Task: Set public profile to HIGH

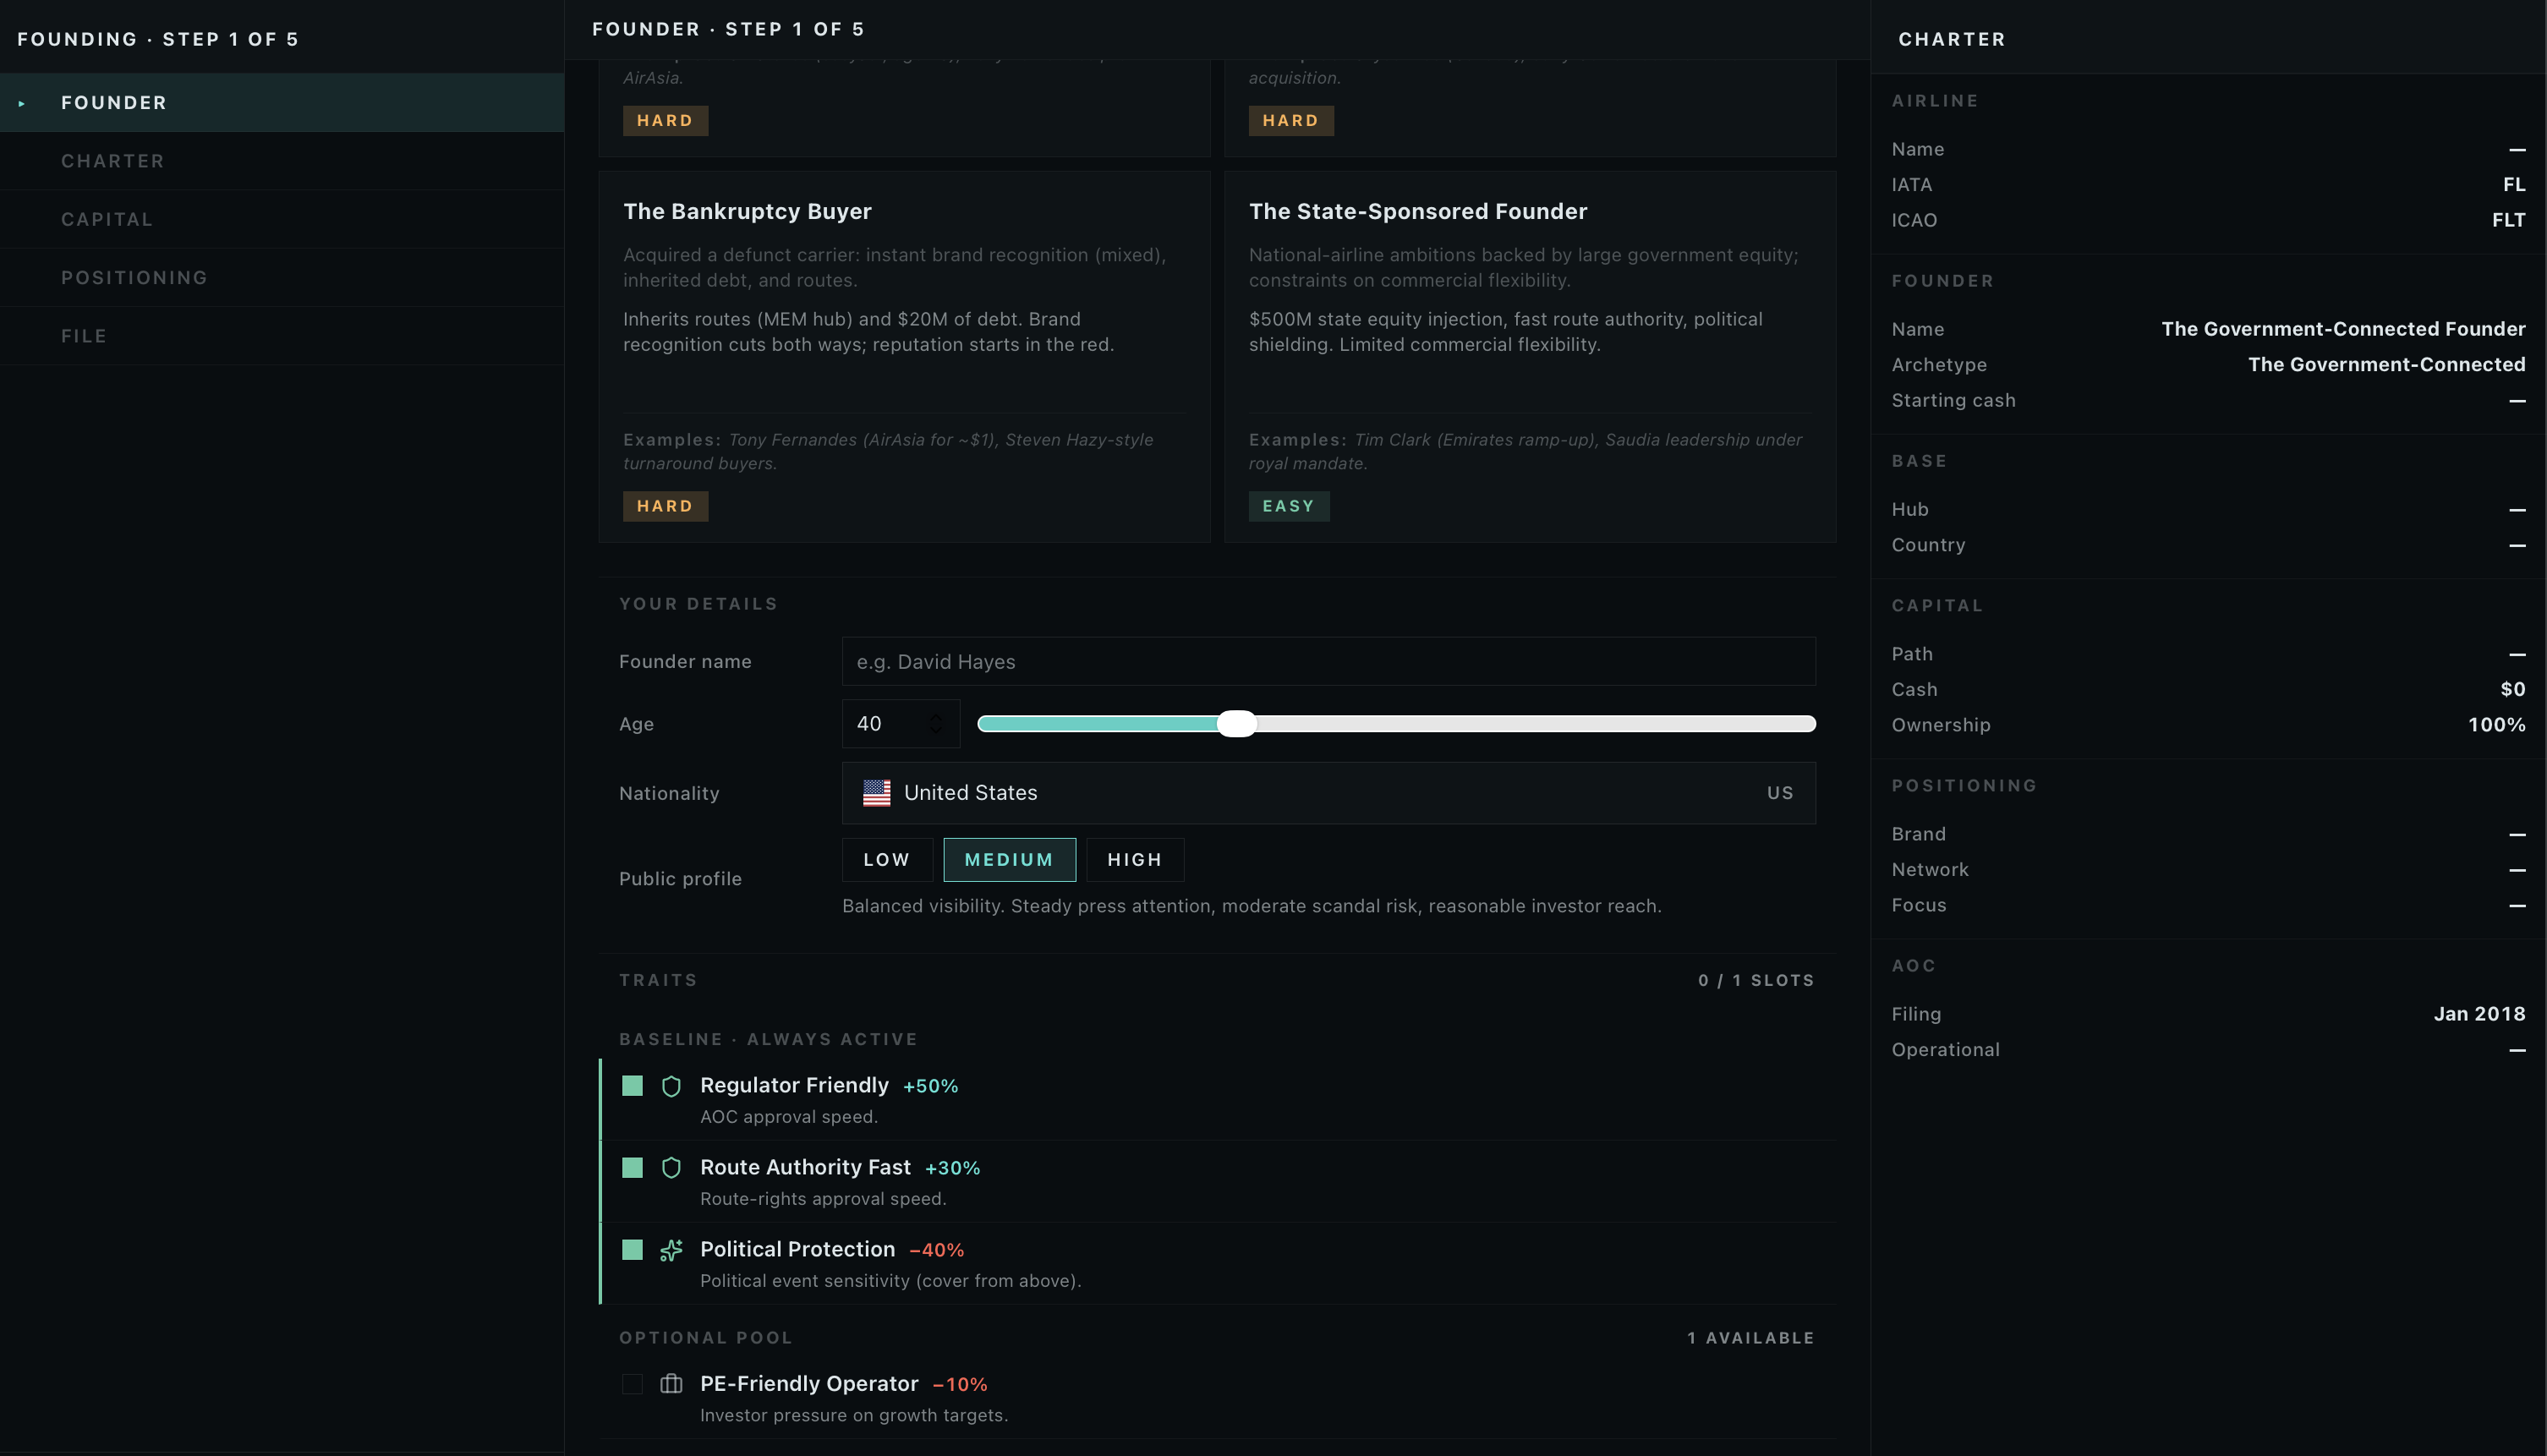Action: click(x=1135, y=860)
